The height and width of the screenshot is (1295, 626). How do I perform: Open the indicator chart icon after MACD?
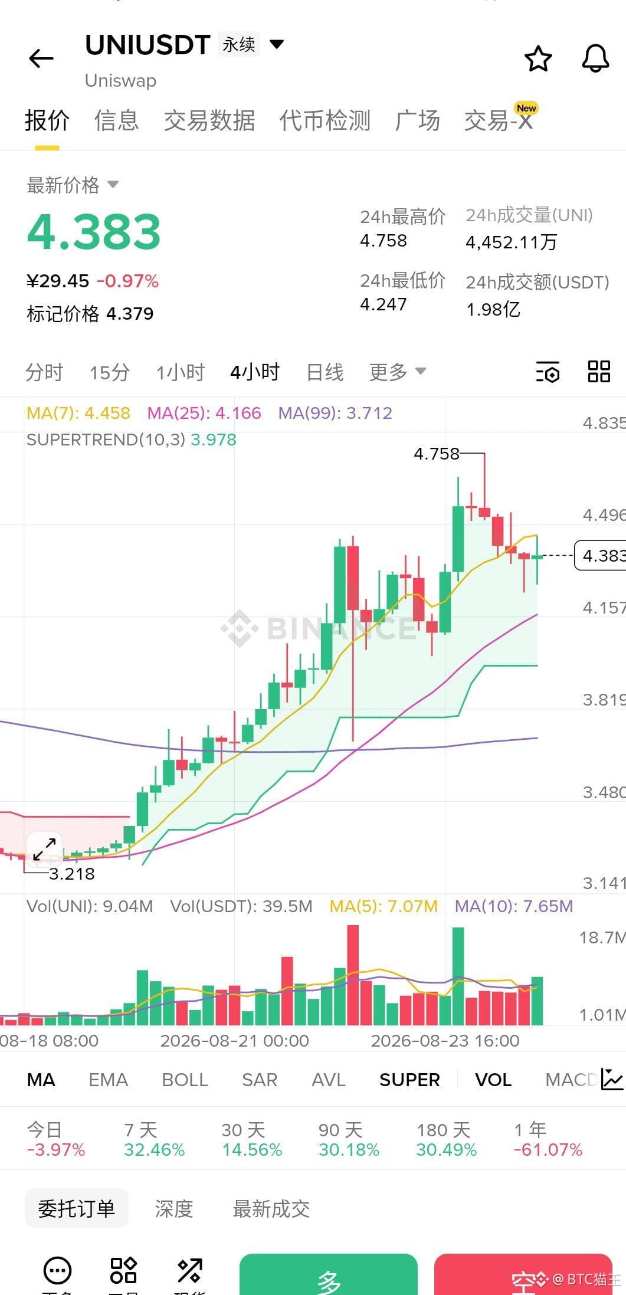[612, 1079]
